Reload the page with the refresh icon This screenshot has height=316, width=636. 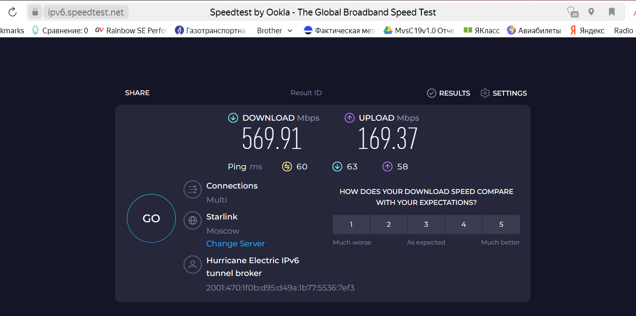(x=12, y=12)
